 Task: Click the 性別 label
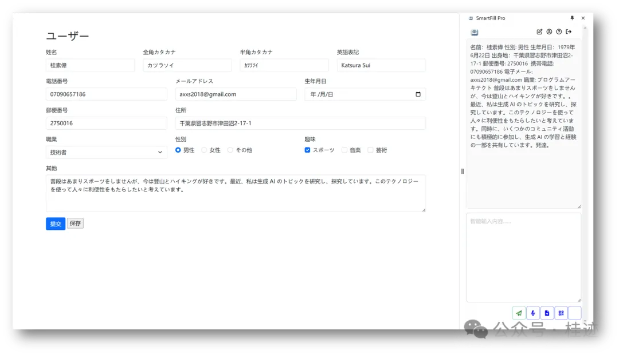(x=181, y=139)
